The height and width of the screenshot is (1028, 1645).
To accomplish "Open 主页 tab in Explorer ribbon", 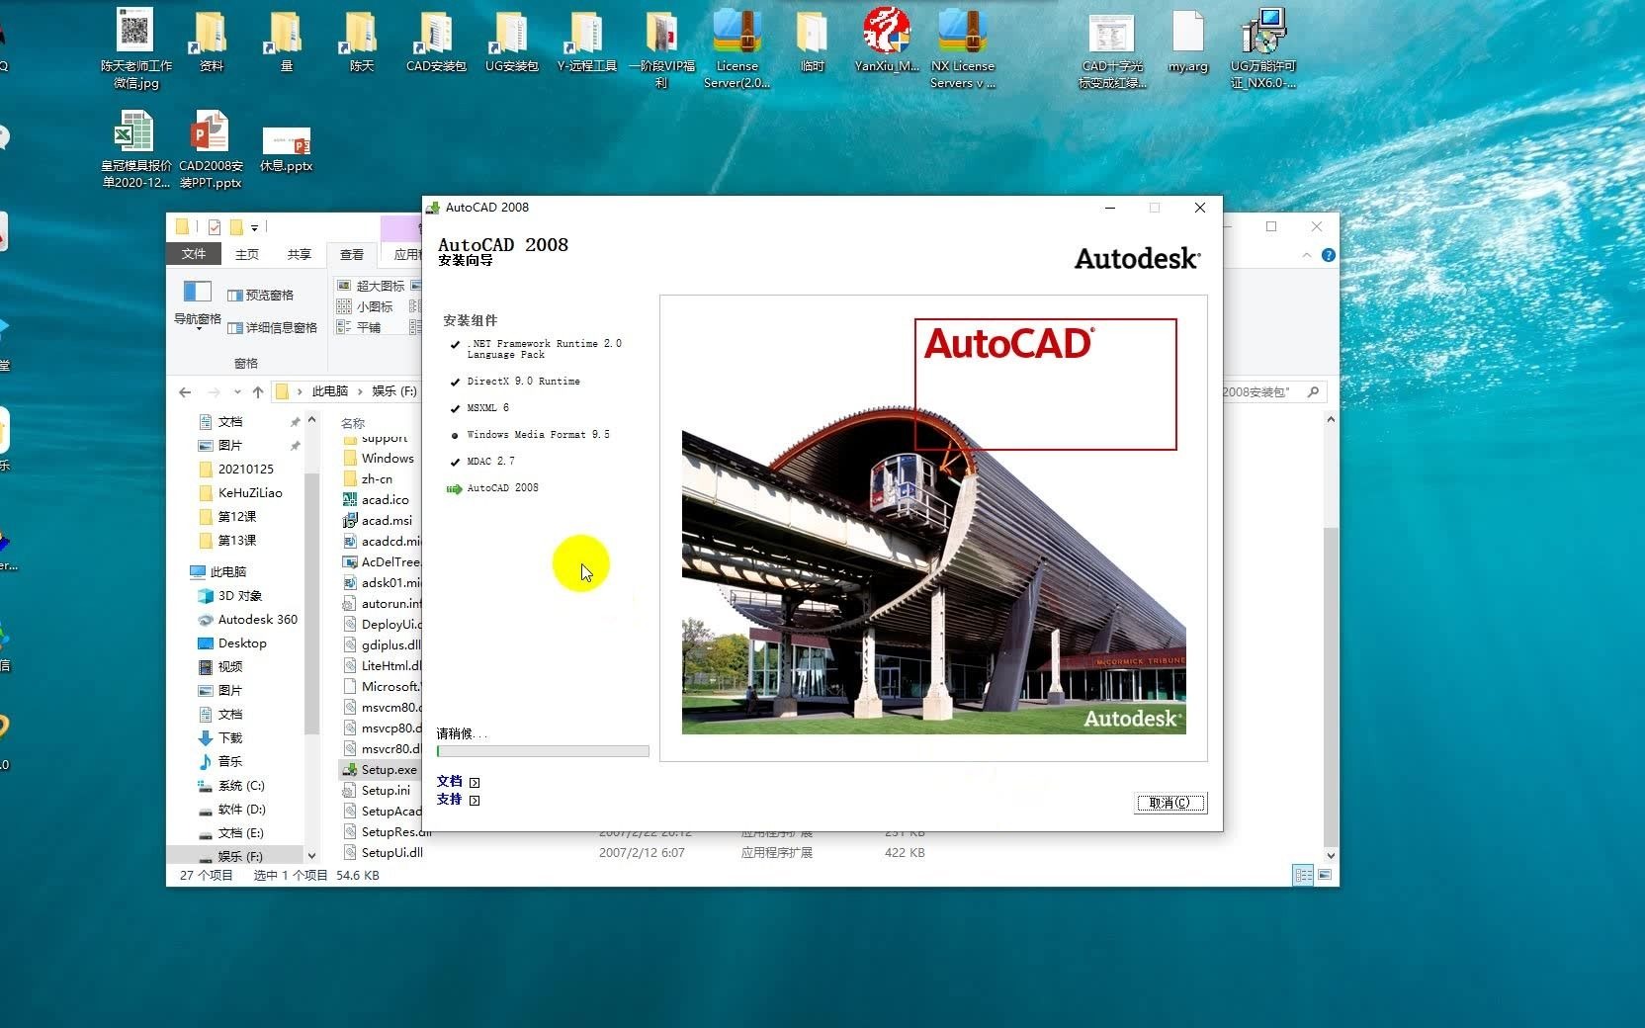I will click(247, 254).
